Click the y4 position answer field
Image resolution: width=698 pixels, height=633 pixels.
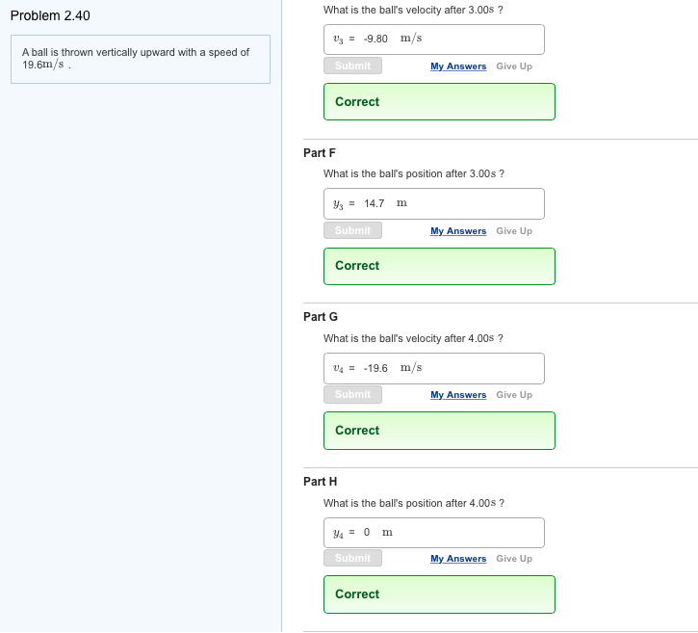coord(433,533)
